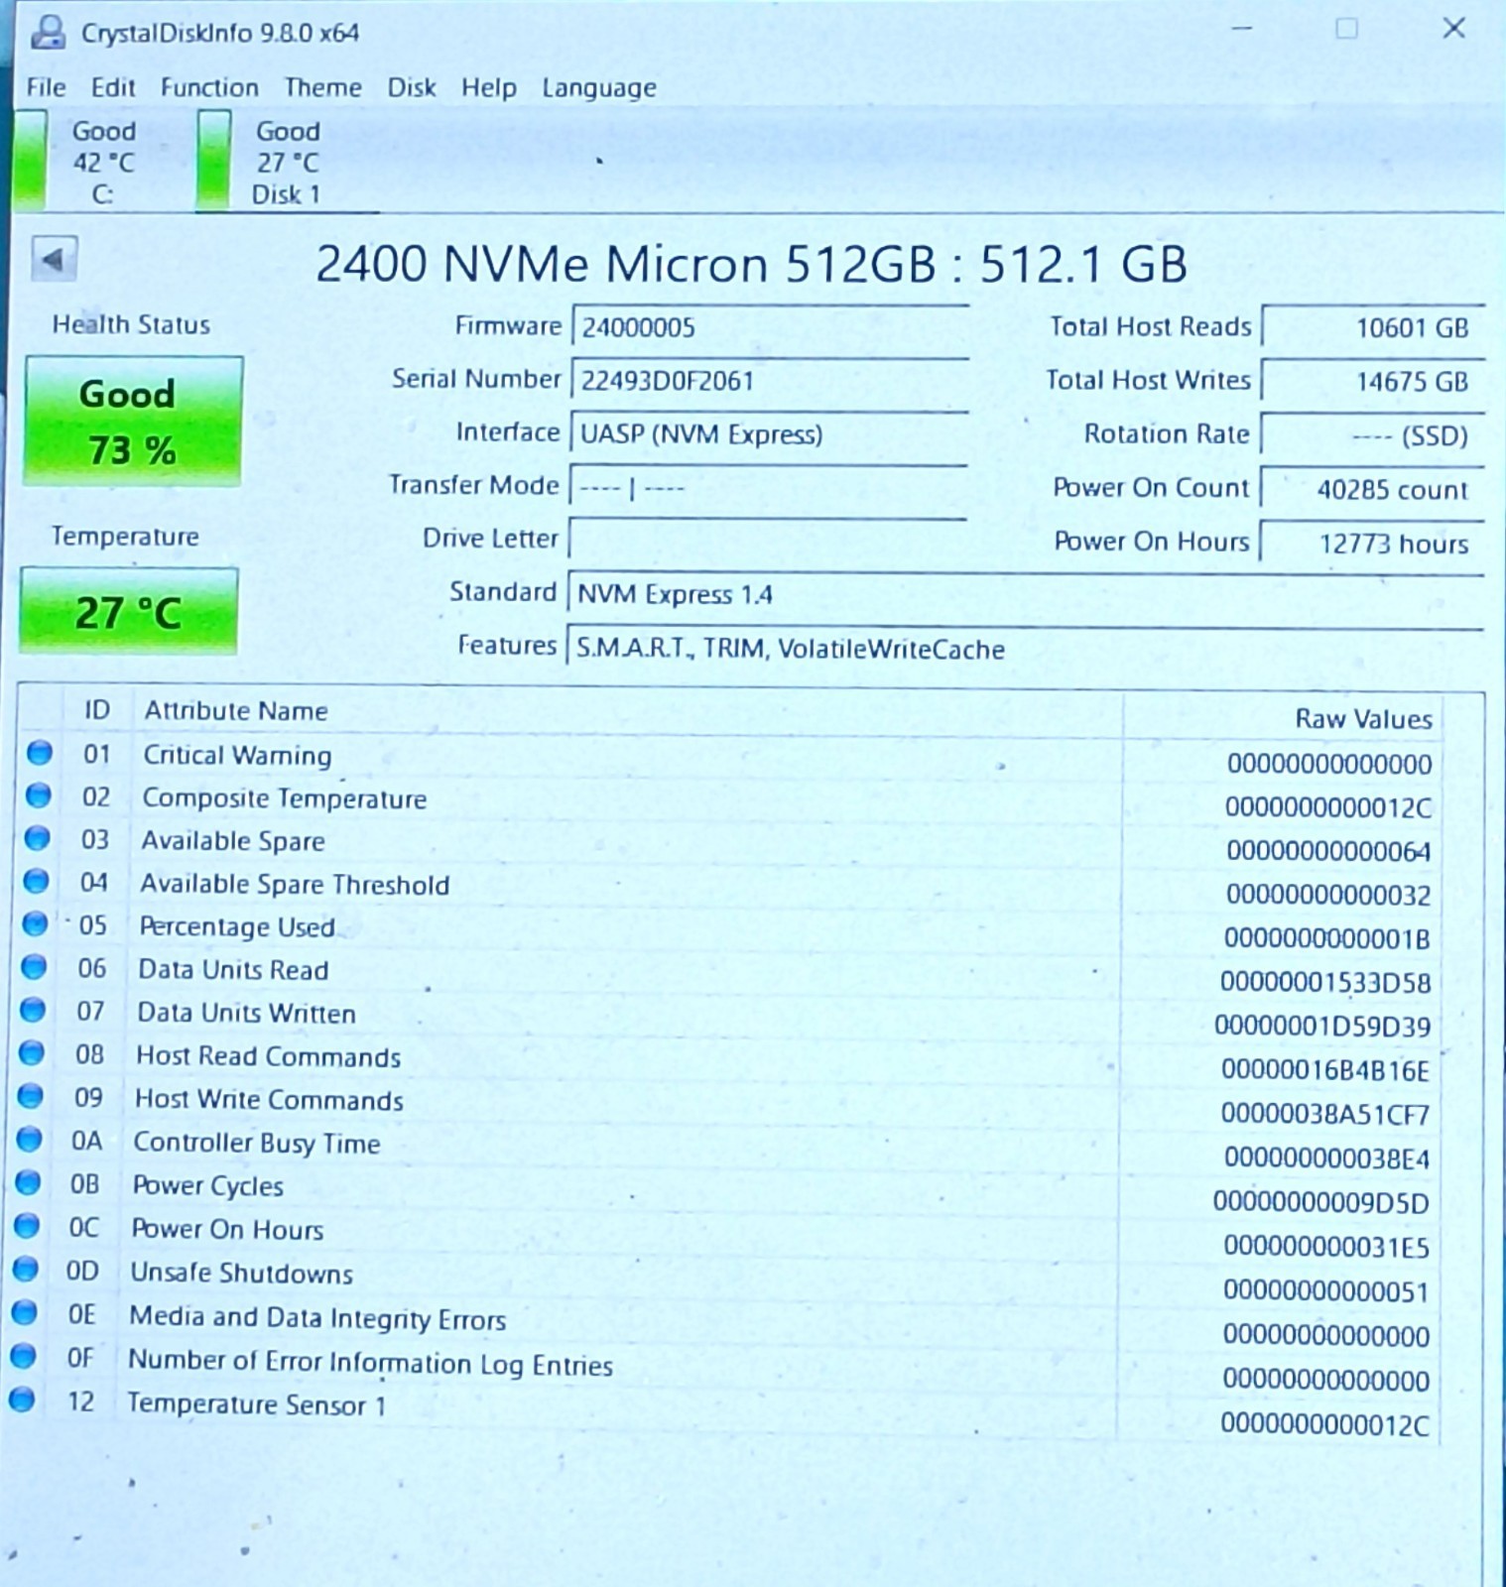Click status dot for Power On Hours attribute row
The width and height of the screenshot is (1506, 1587).
28,1226
